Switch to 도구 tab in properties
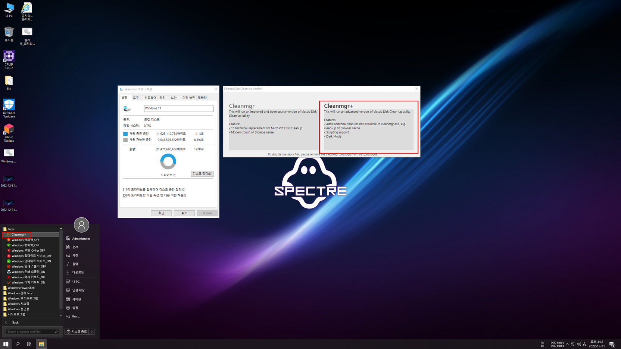Viewport: 621px width, 349px height. [x=136, y=98]
